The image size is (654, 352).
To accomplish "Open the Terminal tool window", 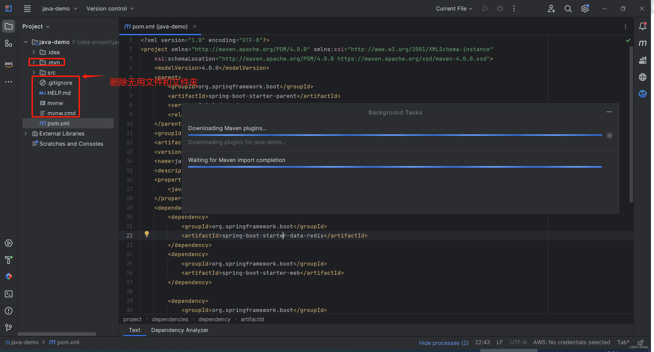I will click(x=9, y=294).
